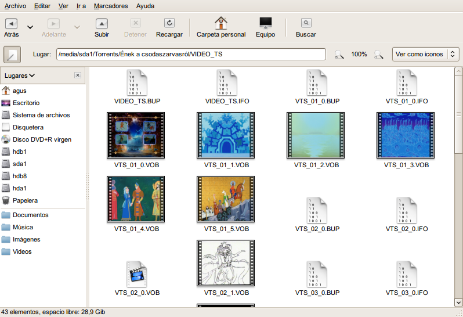Click the Atrás back arrow button
The height and width of the screenshot is (317, 463).
click(x=12, y=24)
